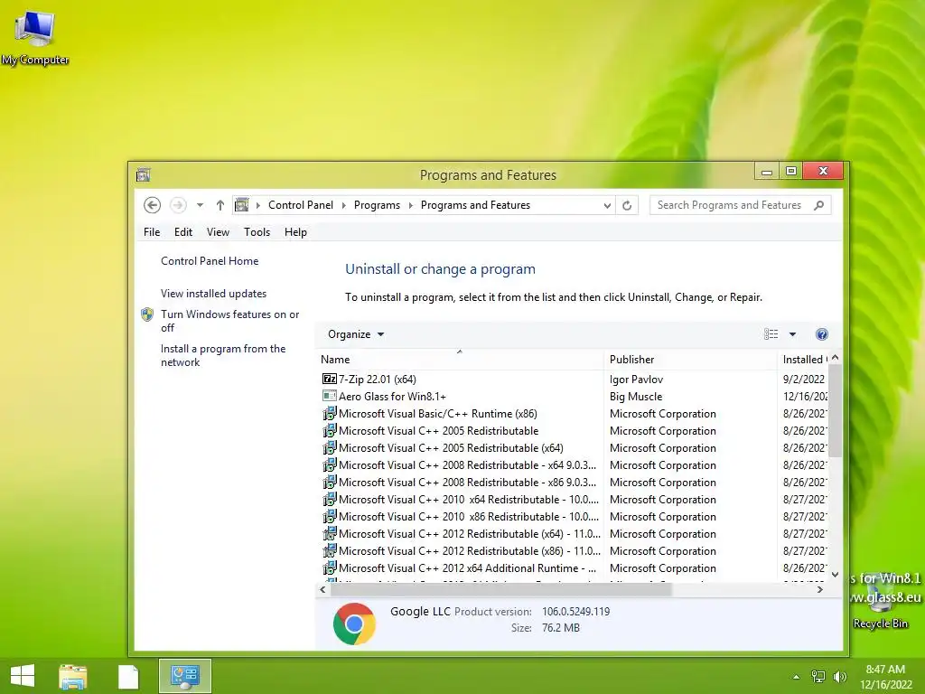Click the Control Panel taskbar button

[x=184, y=676]
